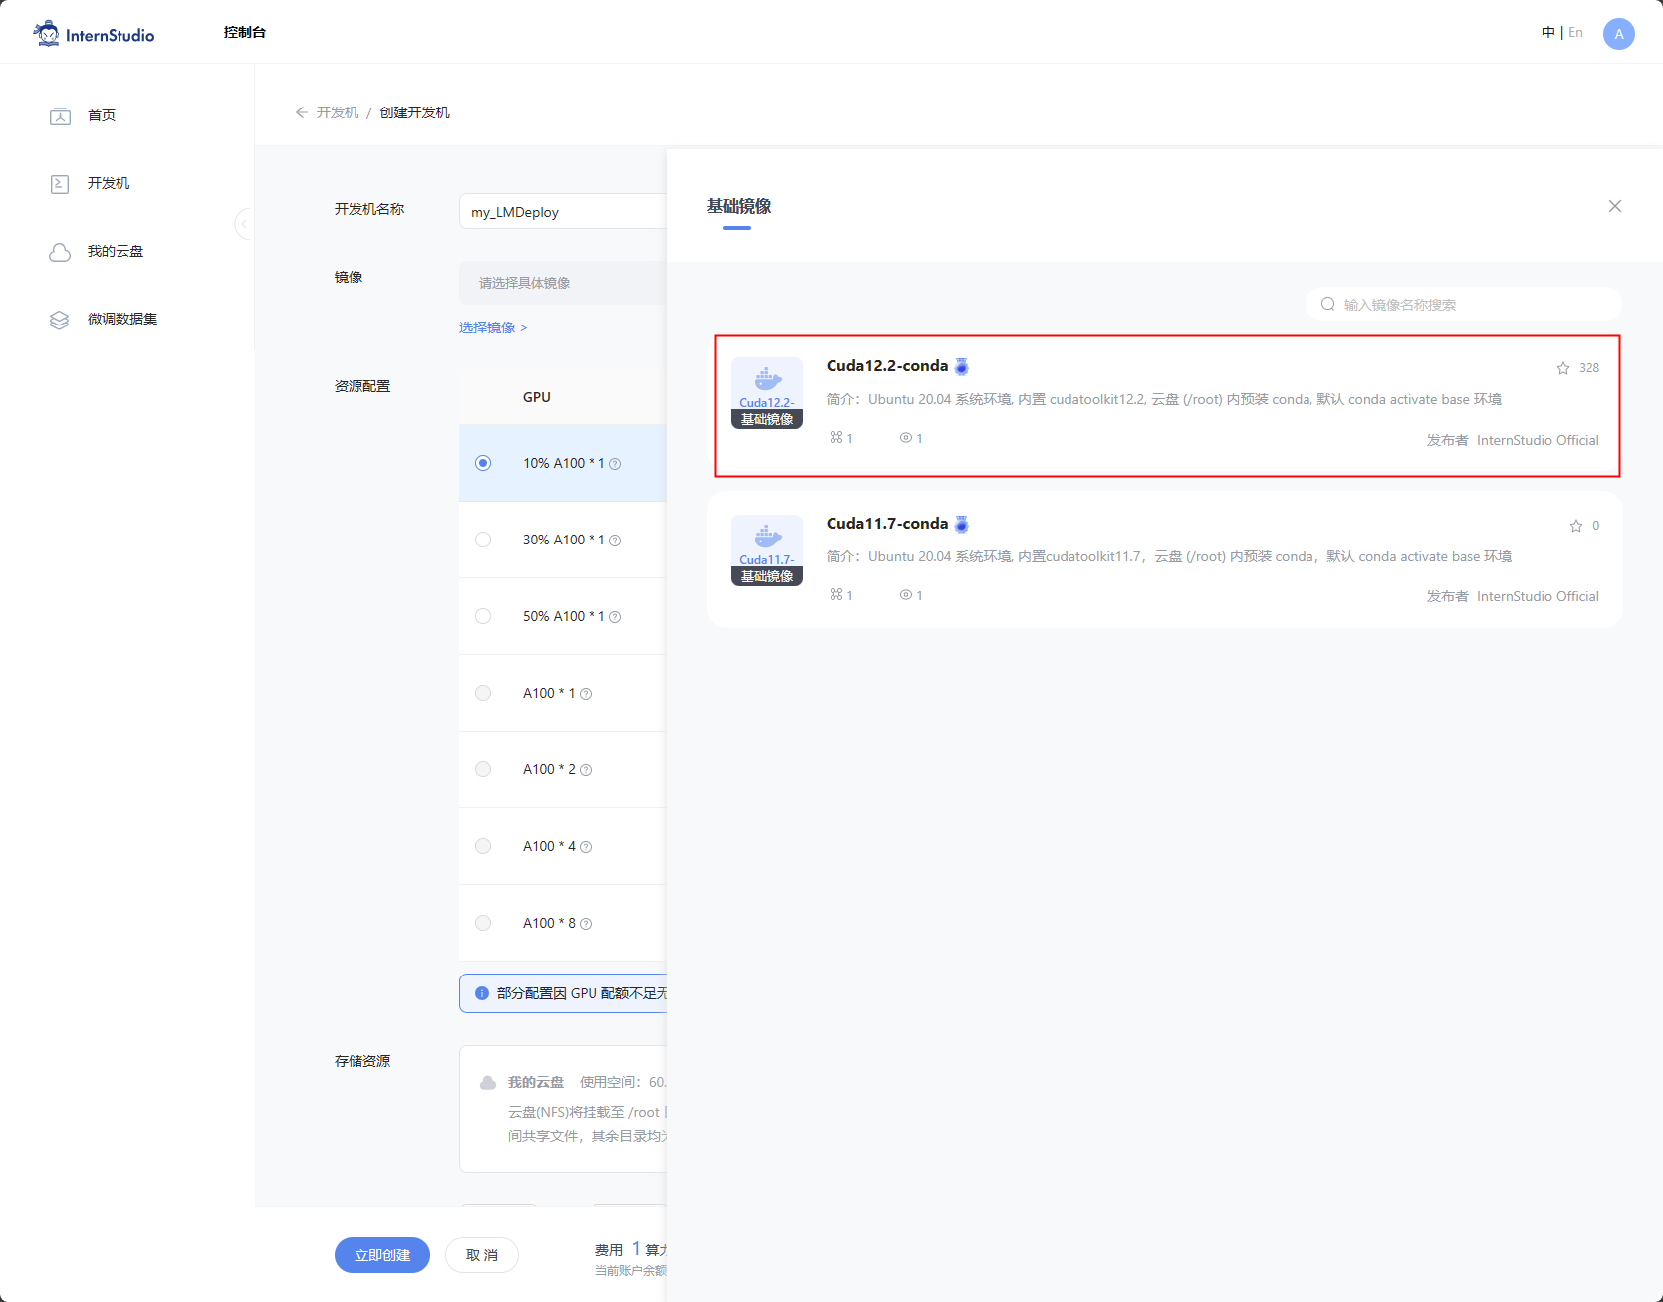The height and width of the screenshot is (1302, 1663).
Task: Click the back arrow beside 开发机 breadcrumb
Action: (301, 112)
